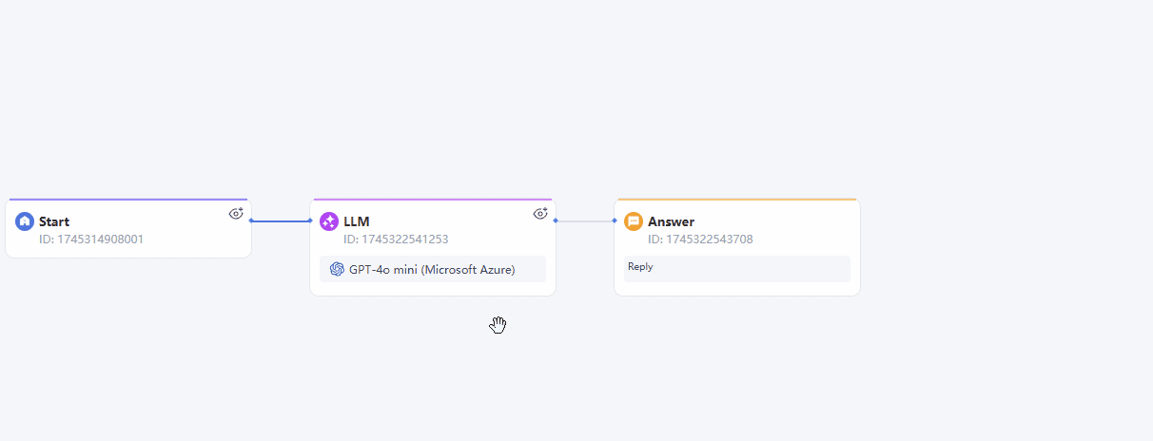Select the edge linking Start to LLM
Viewport: 1153px width, 441px height.
point(281,220)
